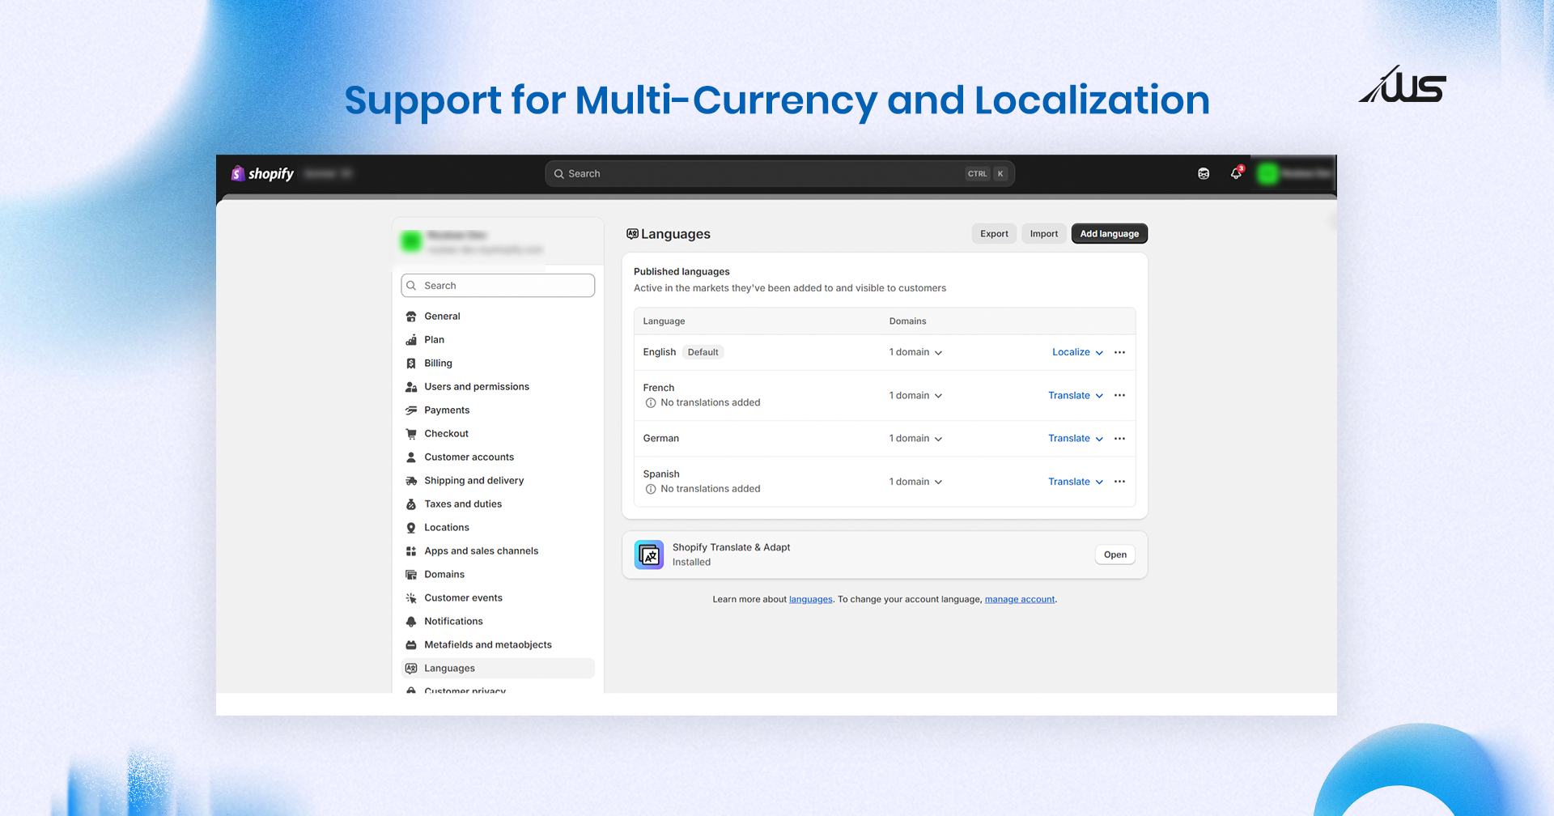This screenshot has width=1554, height=816.
Task: Click the Shopify Translate & Adapt app icon
Action: coord(649,555)
